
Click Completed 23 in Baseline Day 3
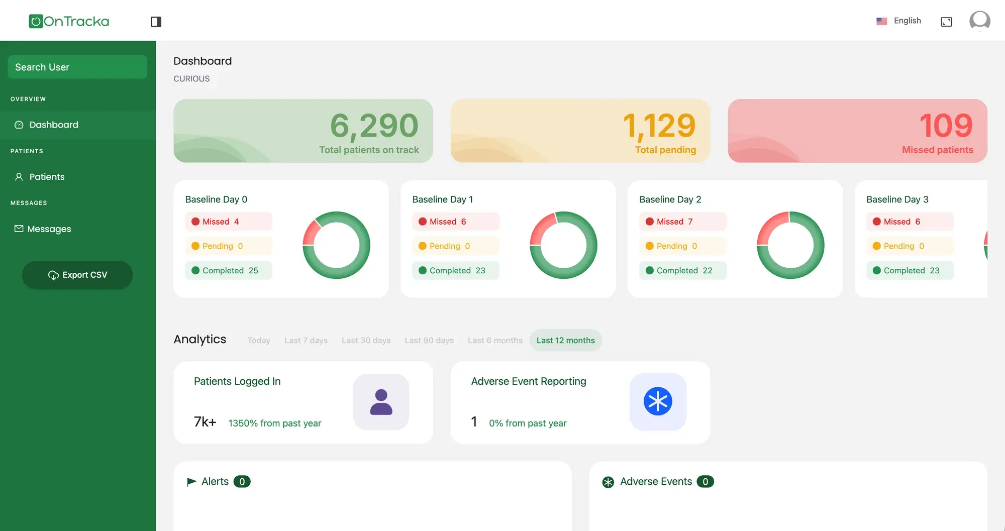click(x=910, y=270)
